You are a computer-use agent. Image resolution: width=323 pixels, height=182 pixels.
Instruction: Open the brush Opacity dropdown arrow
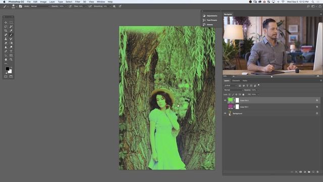[x=66, y=7]
